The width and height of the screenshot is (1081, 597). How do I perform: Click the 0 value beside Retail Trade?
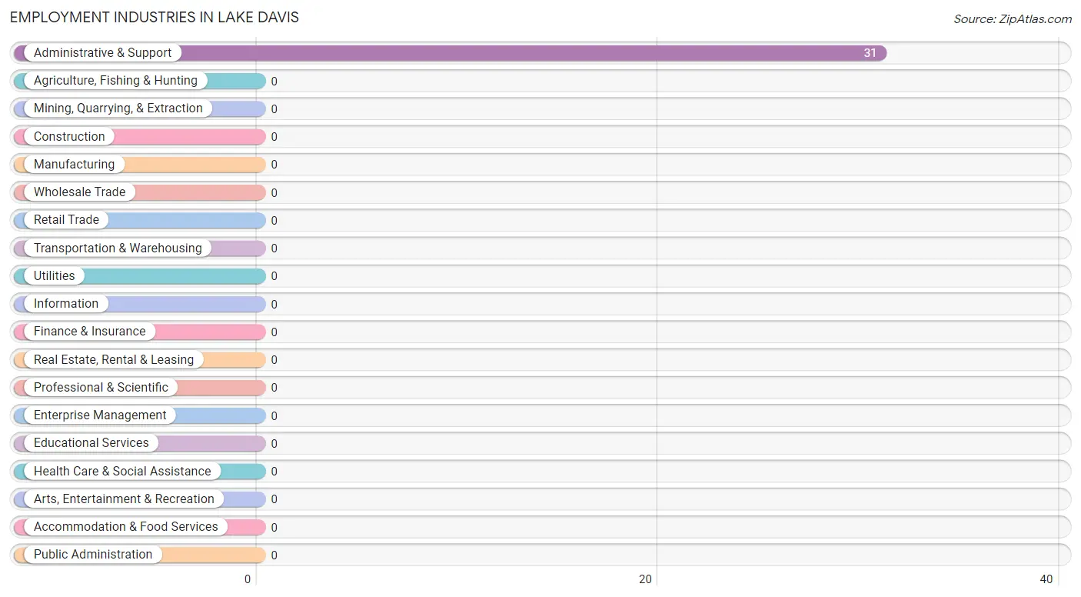click(x=274, y=221)
